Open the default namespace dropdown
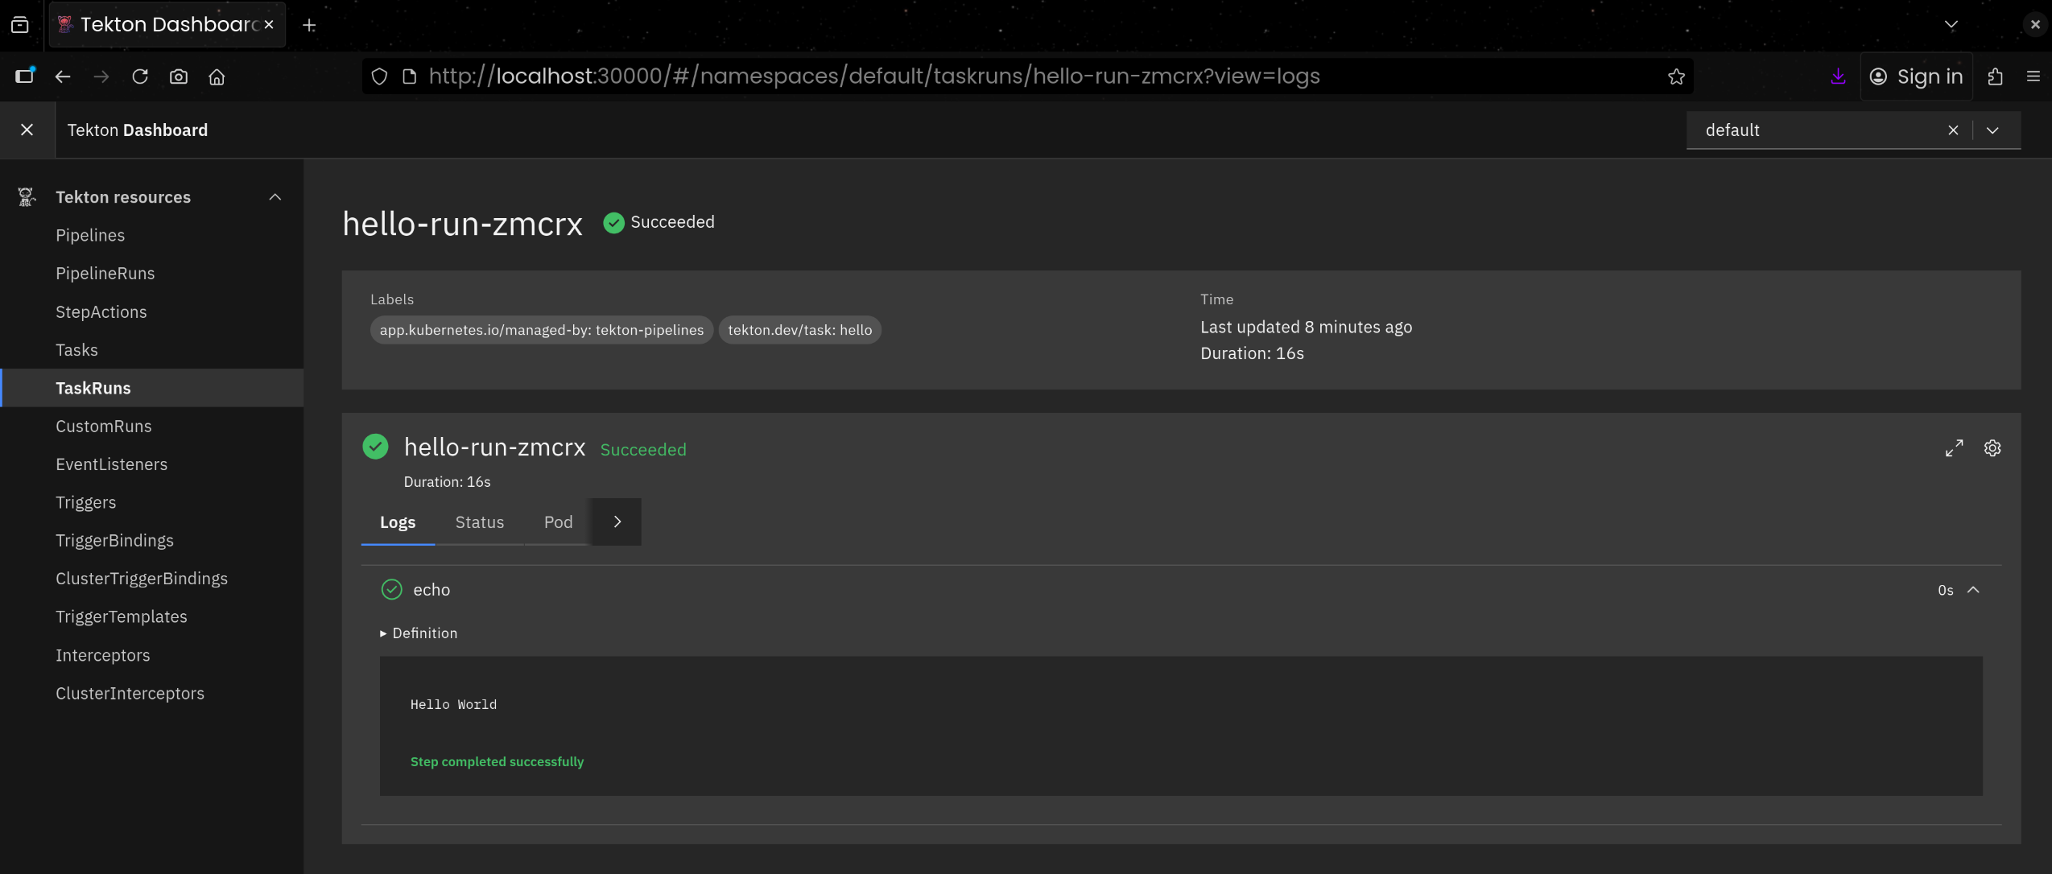The width and height of the screenshot is (2052, 874). (x=1992, y=130)
